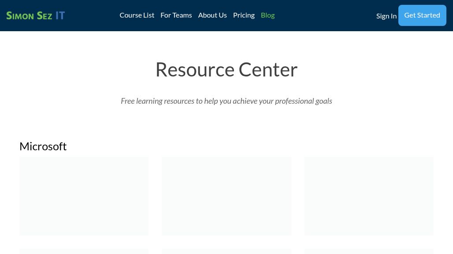Screen dimensions: 453x254
Task: Click the green IT part of logo
Action: click(x=60, y=15)
